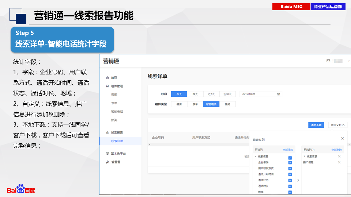Open 抽奖 under 组件管理 in sidebar
351x197 pixels.
[x=114, y=120]
